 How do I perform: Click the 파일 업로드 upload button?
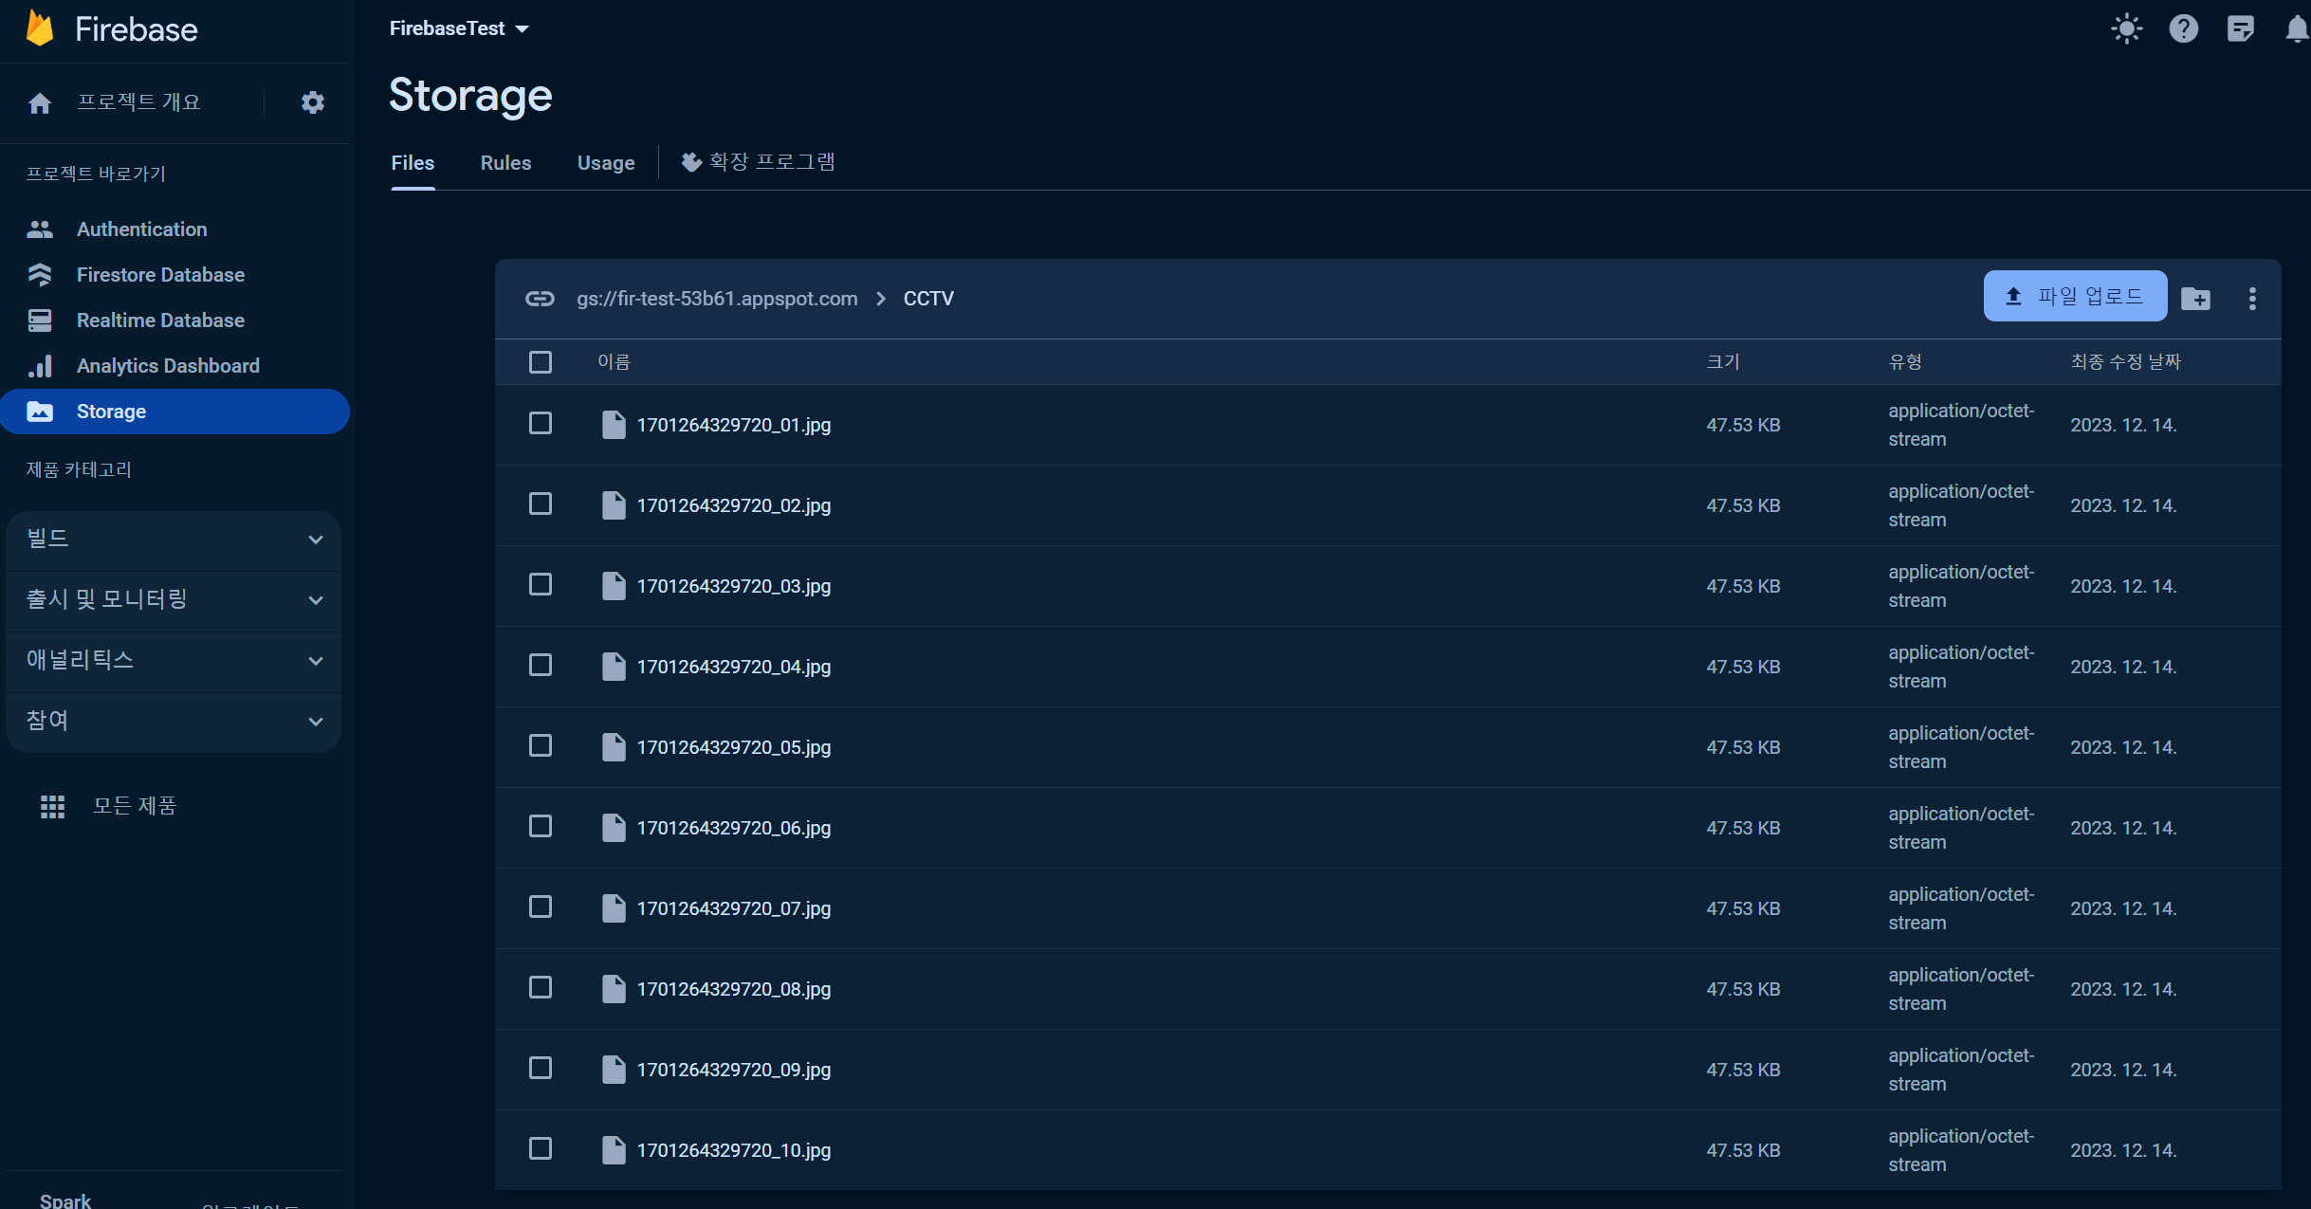[2075, 297]
